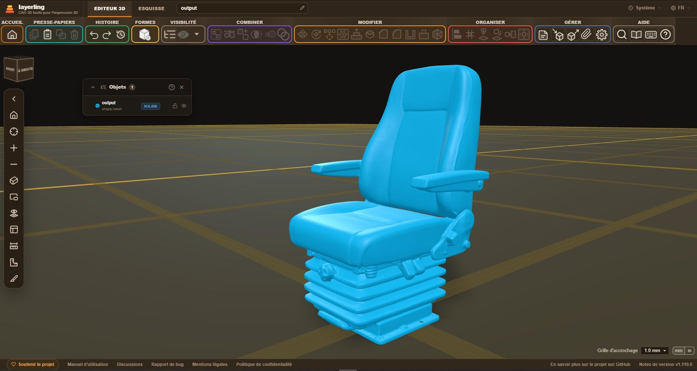Viewport: 697px width, 371px height.
Task: Reset view with left sidebar home icon
Action: tap(14, 115)
